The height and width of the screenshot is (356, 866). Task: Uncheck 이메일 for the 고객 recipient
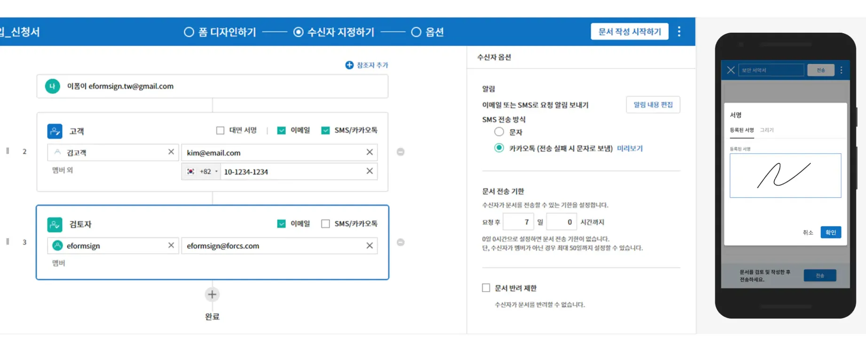[281, 130]
